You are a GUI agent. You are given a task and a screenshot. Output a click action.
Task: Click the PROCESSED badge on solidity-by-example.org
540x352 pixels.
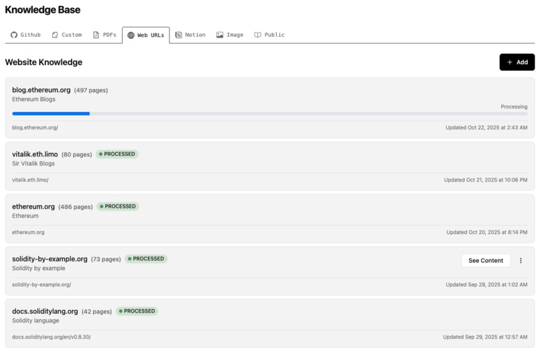(x=146, y=259)
